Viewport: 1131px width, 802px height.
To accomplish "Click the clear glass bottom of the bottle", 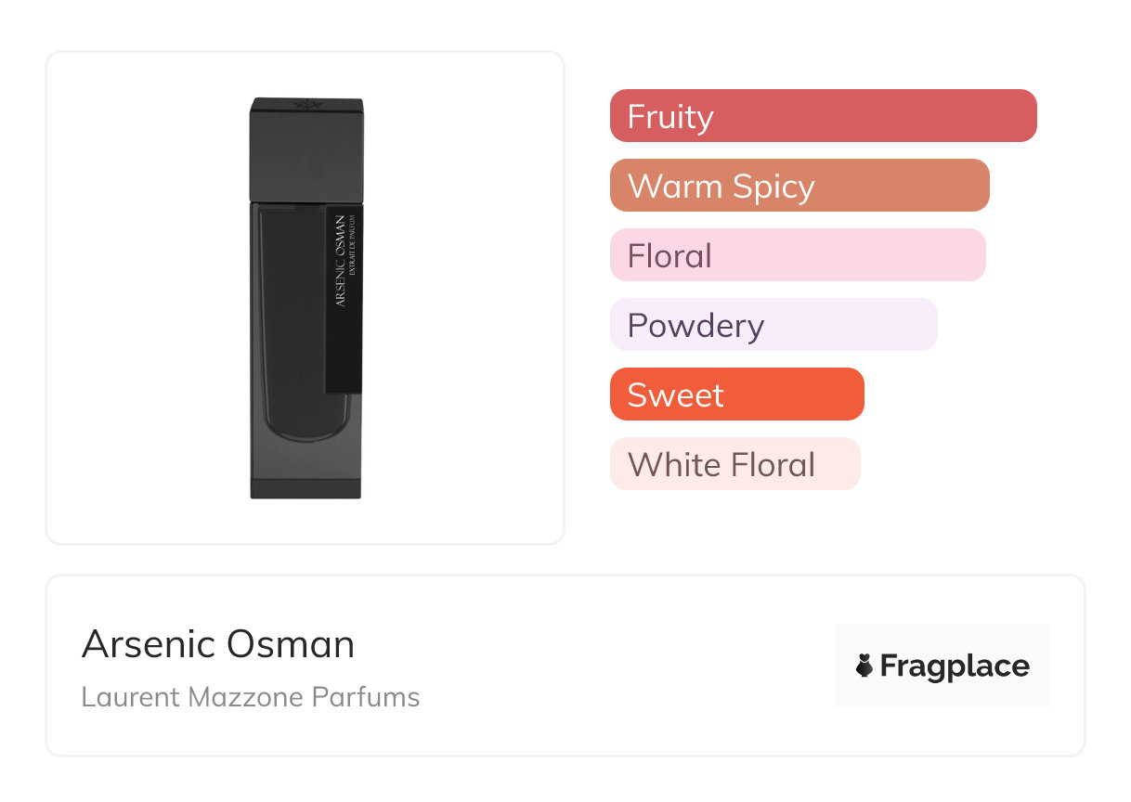I will 305,455.
